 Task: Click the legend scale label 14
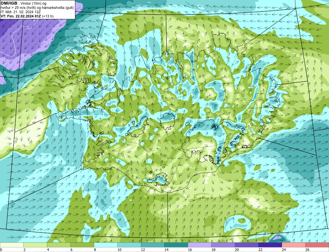click(x=166, y=250)
